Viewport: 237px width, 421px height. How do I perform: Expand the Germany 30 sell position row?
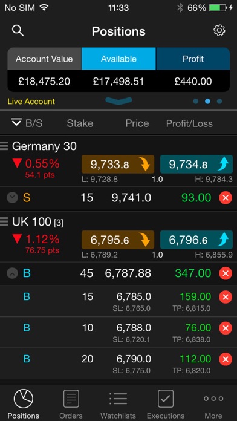click(x=12, y=198)
